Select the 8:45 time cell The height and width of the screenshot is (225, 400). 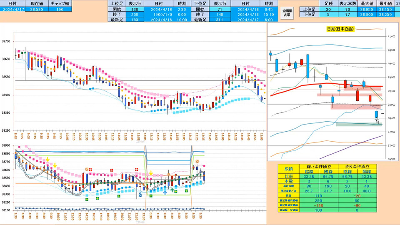[269, 10]
